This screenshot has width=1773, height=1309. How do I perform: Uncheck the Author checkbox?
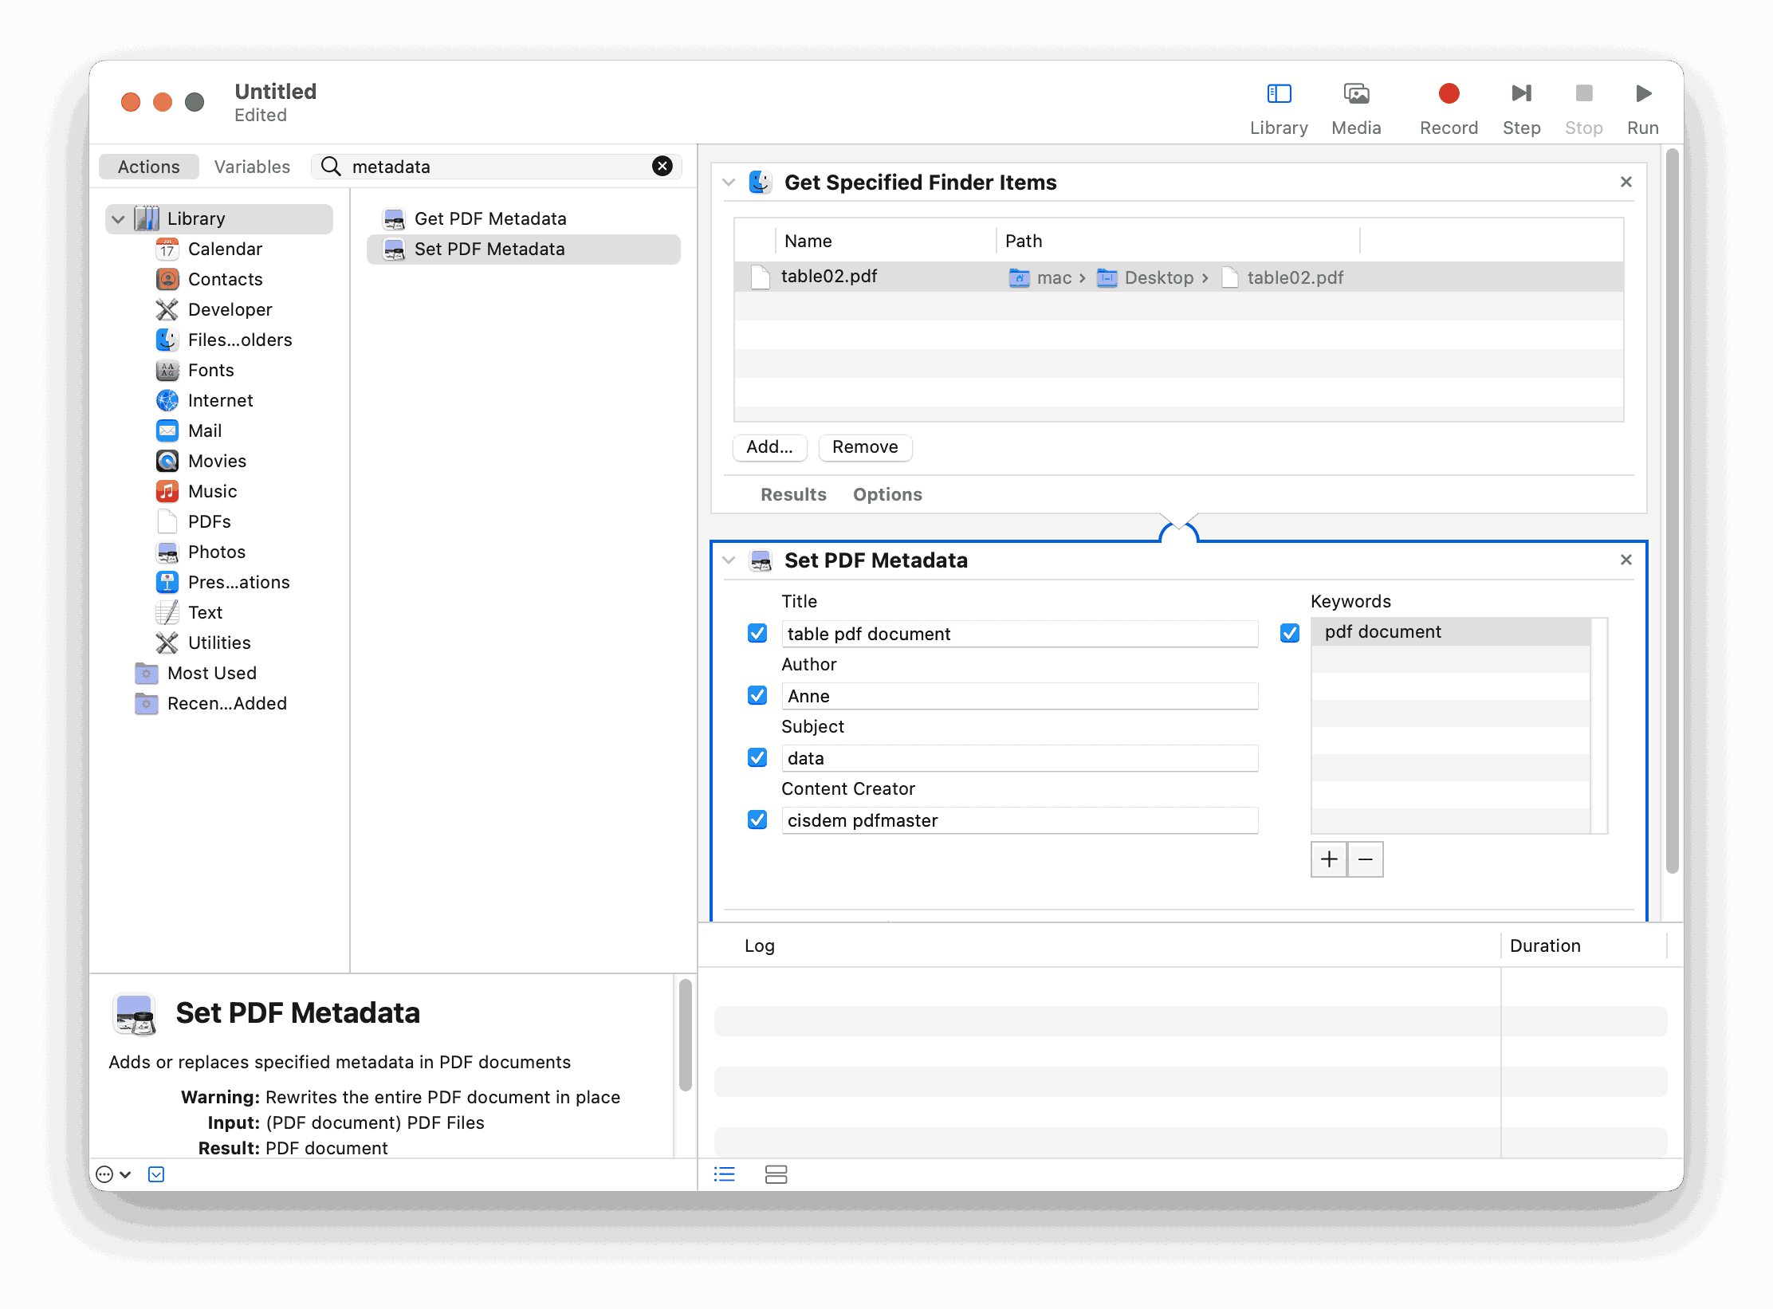(757, 695)
